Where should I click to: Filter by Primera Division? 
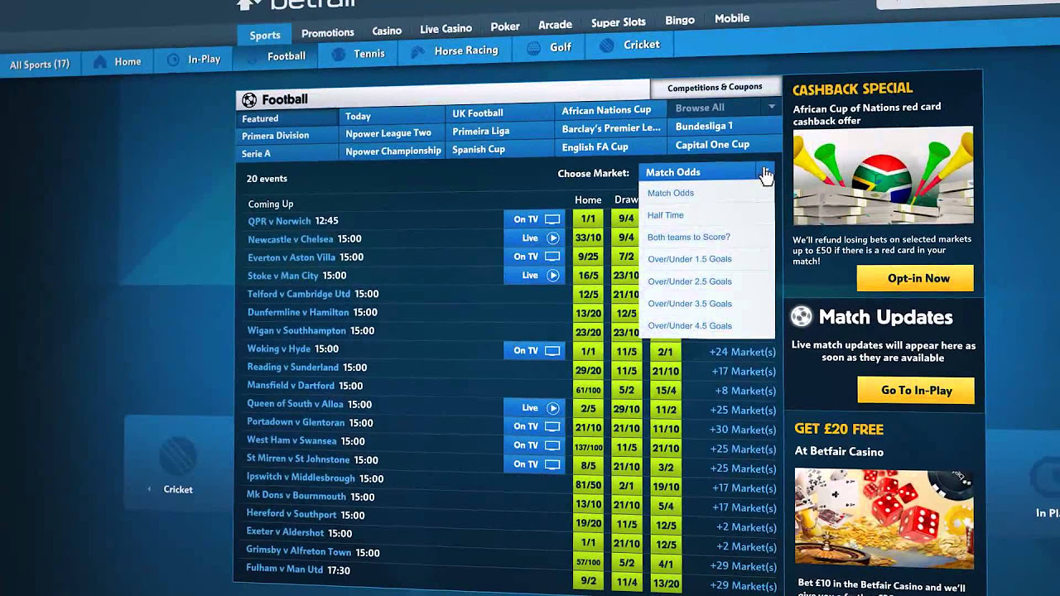287,136
